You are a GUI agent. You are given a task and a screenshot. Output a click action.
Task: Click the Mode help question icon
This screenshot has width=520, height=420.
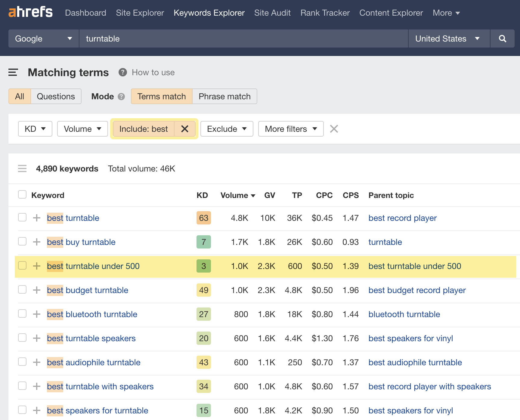click(121, 97)
